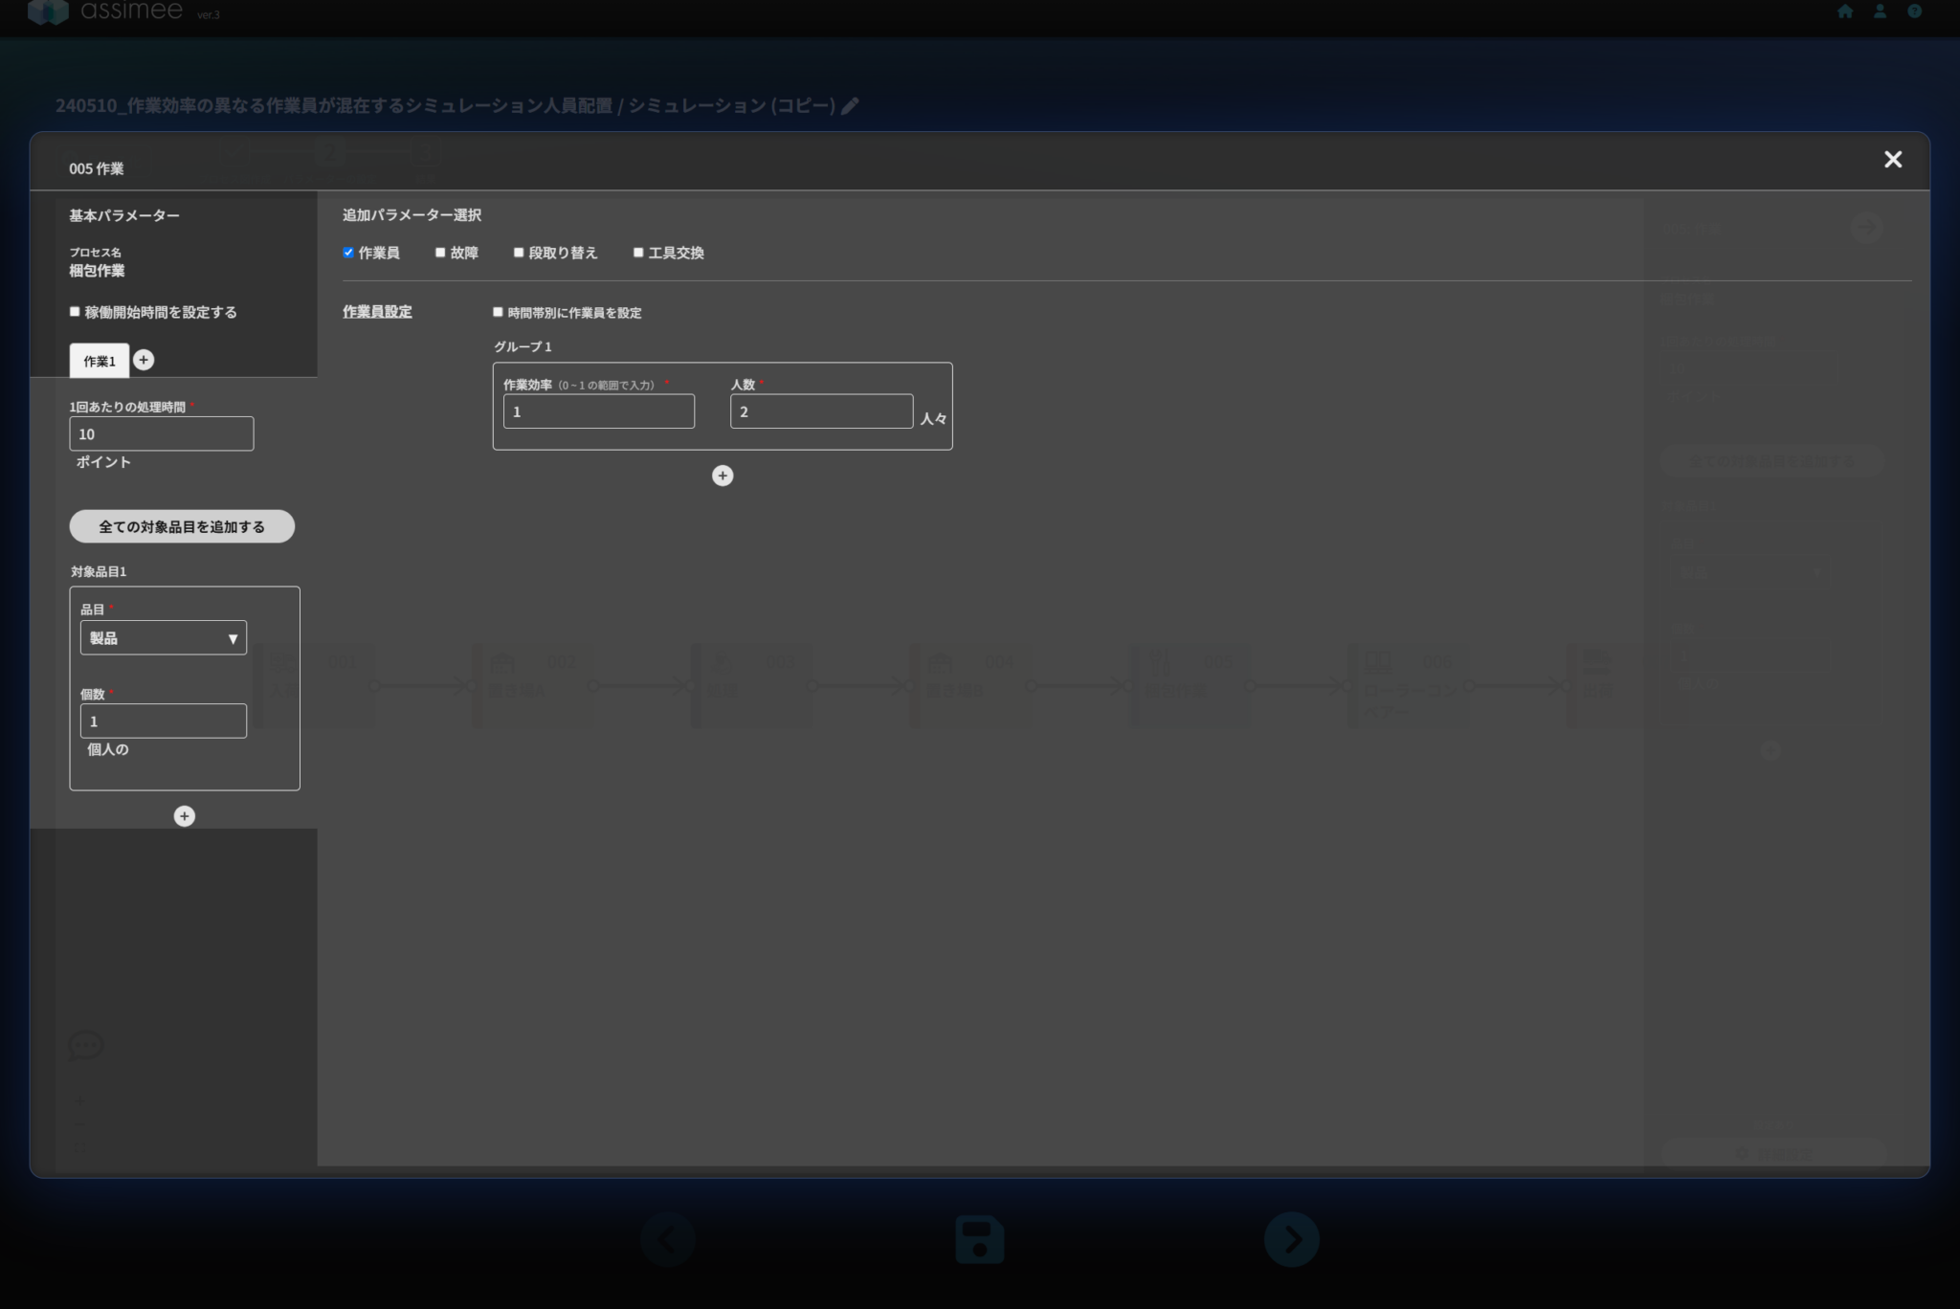Viewport: 1960px width, 1309px height.
Task: Add new worker group with plus icon
Action: [723, 476]
